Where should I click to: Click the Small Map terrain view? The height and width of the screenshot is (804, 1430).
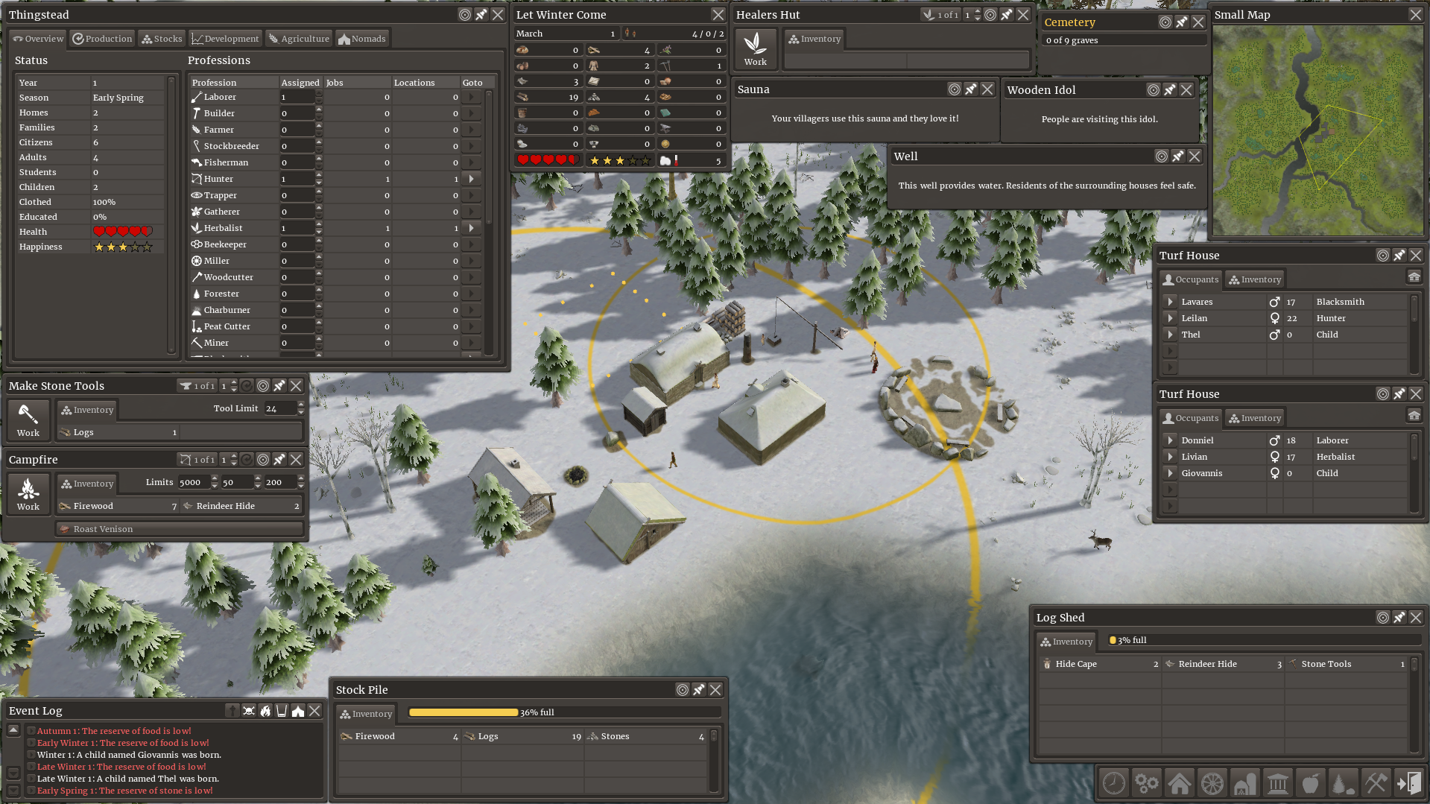tap(1317, 131)
